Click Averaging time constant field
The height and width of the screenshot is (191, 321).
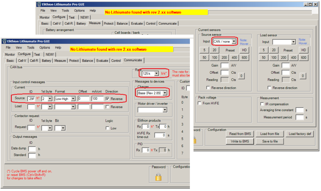300,110
